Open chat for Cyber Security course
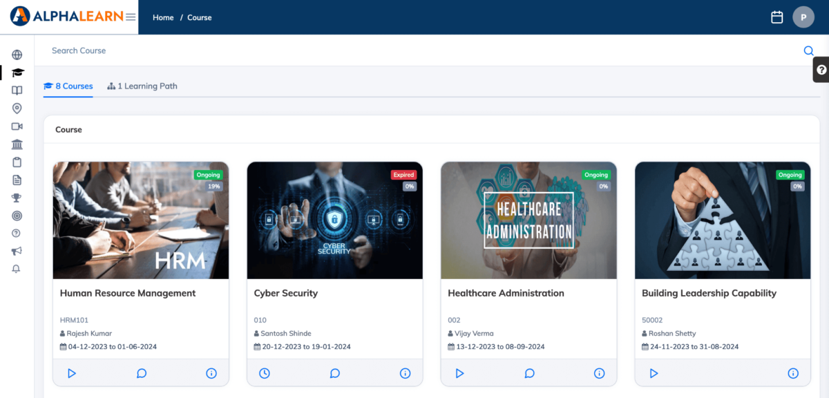The height and width of the screenshot is (398, 829). pyautogui.click(x=335, y=373)
